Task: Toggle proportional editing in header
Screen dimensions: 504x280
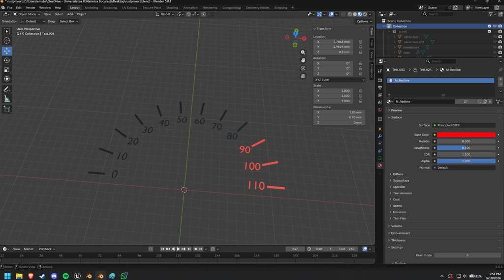Action: (x=203, y=14)
